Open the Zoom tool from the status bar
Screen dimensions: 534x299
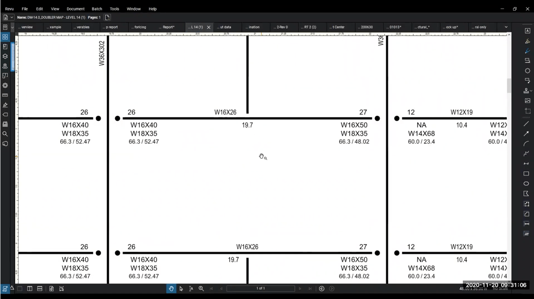click(201, 288)
